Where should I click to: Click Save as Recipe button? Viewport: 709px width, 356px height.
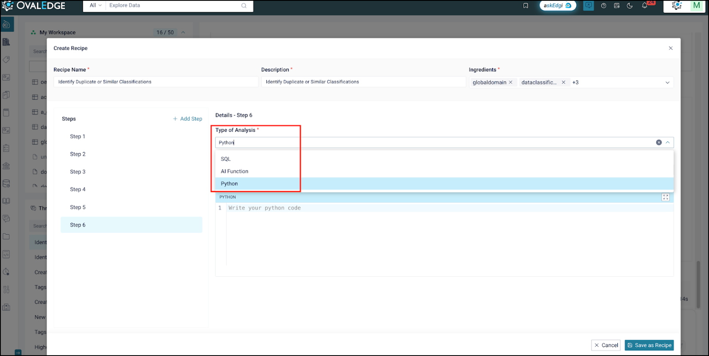click(649, 345)
